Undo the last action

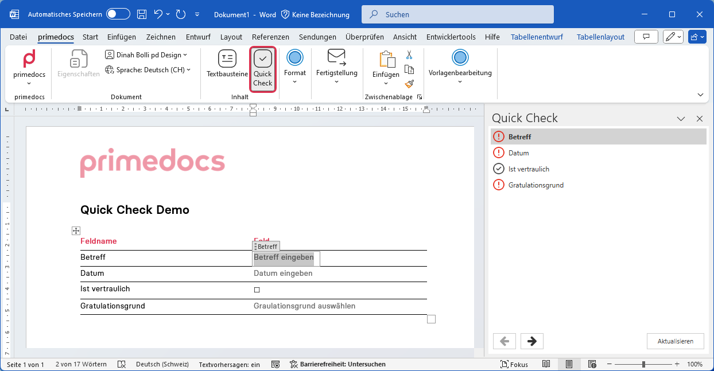(158, 14)
